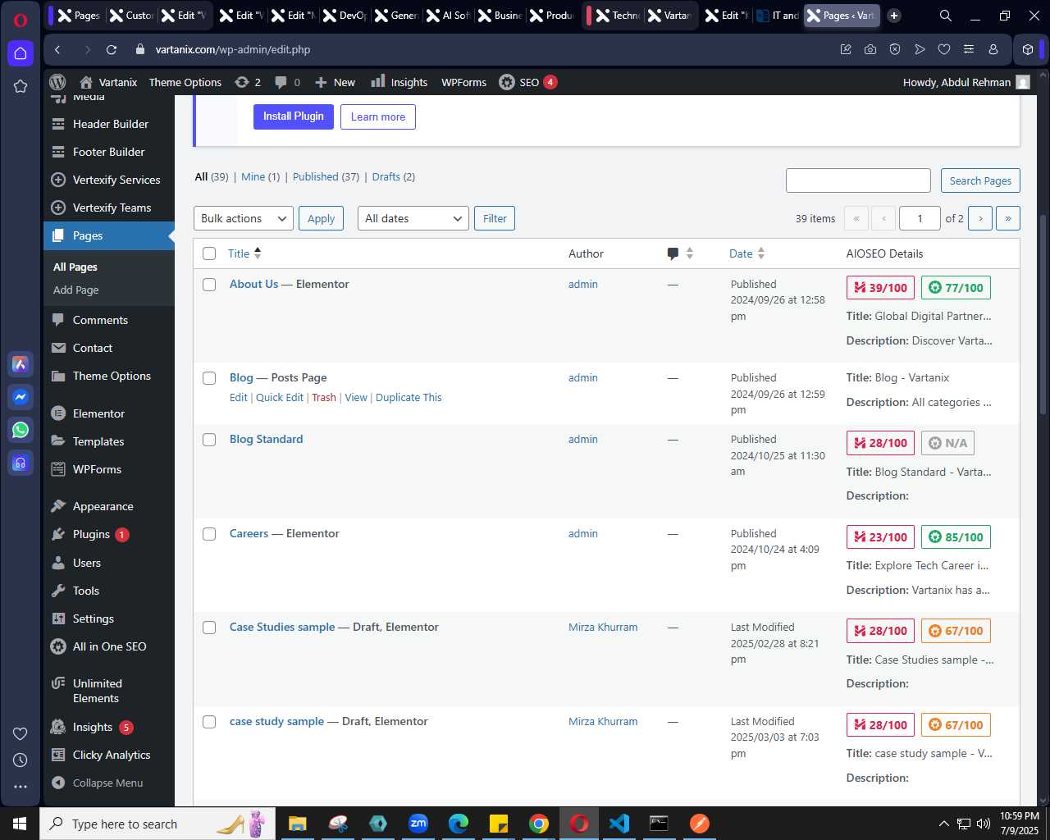Go to next page of results
The height and width of the screenshot is (840, 1050).
click(x=980, y=218)
